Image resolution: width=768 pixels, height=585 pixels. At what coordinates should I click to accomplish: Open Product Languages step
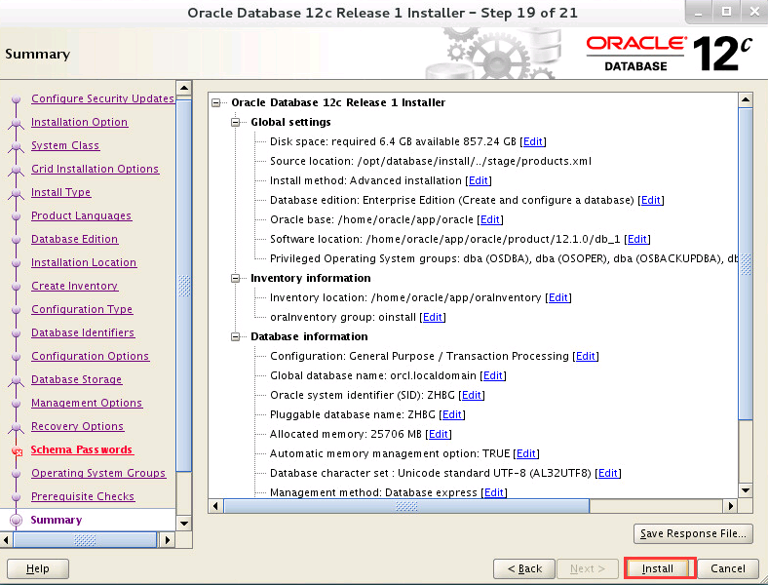click(x=81, y=215)
